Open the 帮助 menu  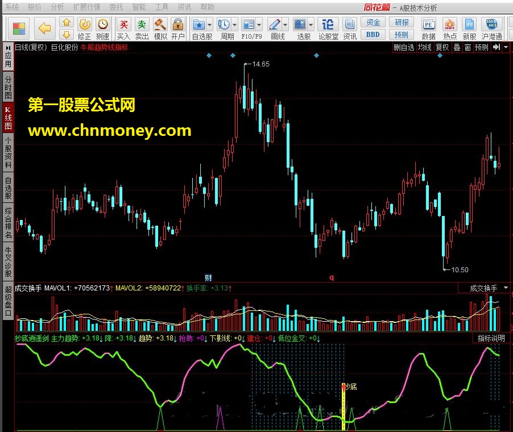(207, 7)
